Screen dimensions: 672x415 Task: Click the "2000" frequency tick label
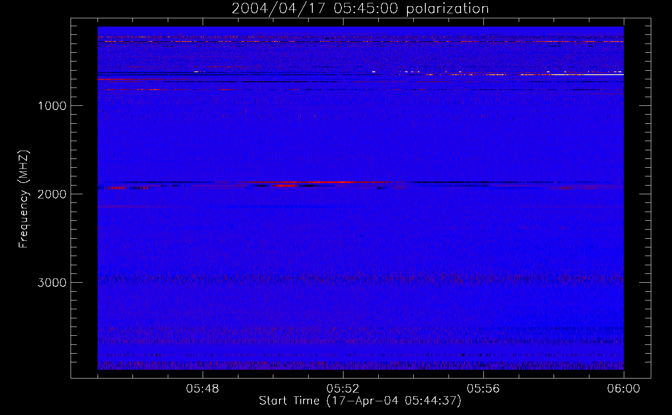(52, 194)
